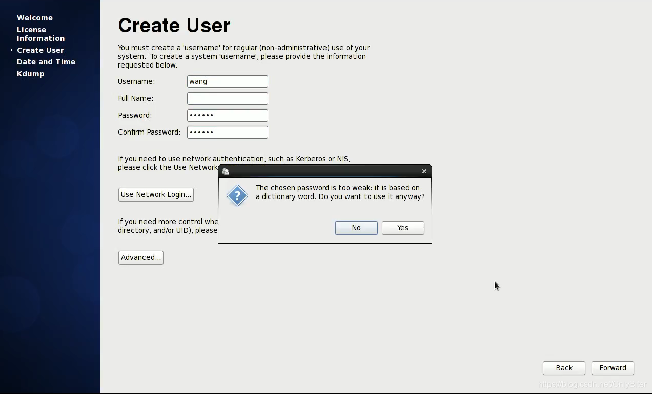Open Advanced user options
The height and width of the screenshot is (394, 652).
click(141, 257)
